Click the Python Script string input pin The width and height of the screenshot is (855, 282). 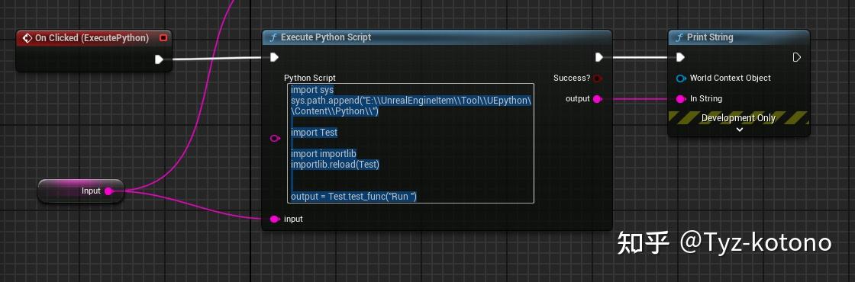275,139
